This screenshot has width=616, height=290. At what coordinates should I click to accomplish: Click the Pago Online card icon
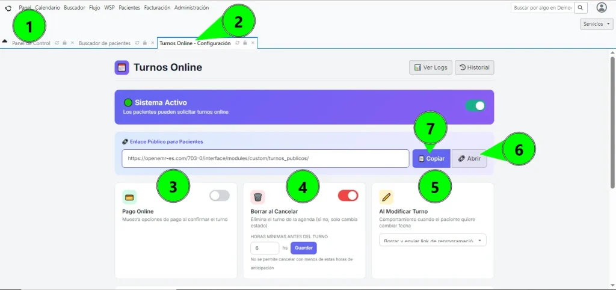point(129,197)
